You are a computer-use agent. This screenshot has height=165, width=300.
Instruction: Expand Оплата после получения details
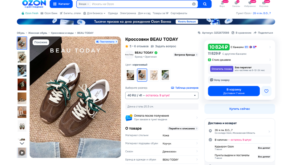[x=162, y=117]
